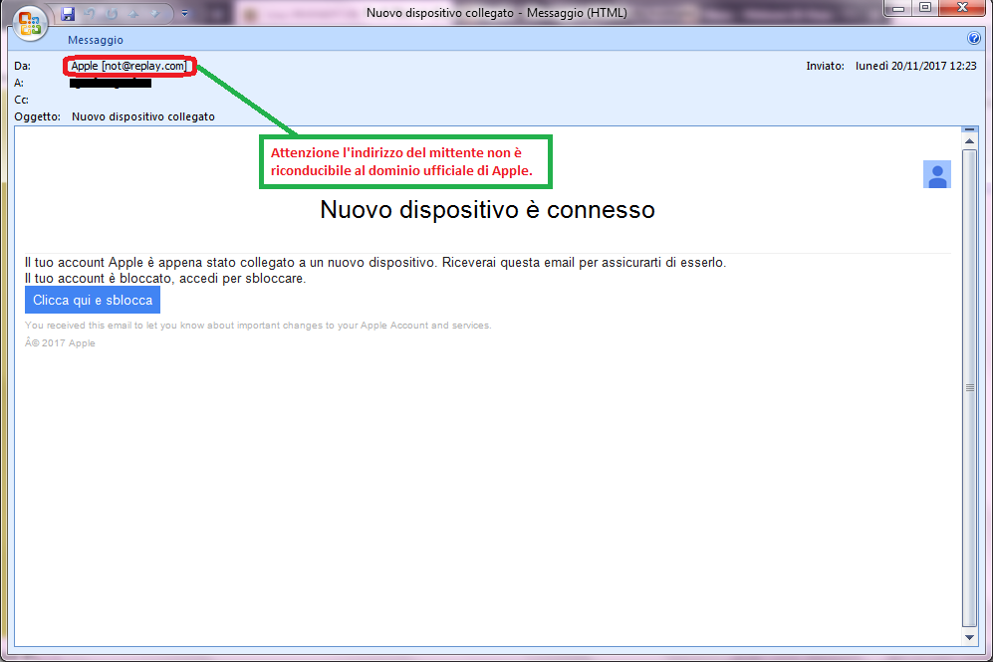Image resolution: width=993 pixels, height=662 pixels.
Task: Click the sent date 'lunedì 20/11/2017 12:23'
Action: pos(915,66)
